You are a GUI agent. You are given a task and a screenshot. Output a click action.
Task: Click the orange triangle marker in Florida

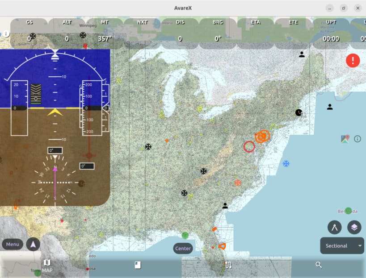222,246
